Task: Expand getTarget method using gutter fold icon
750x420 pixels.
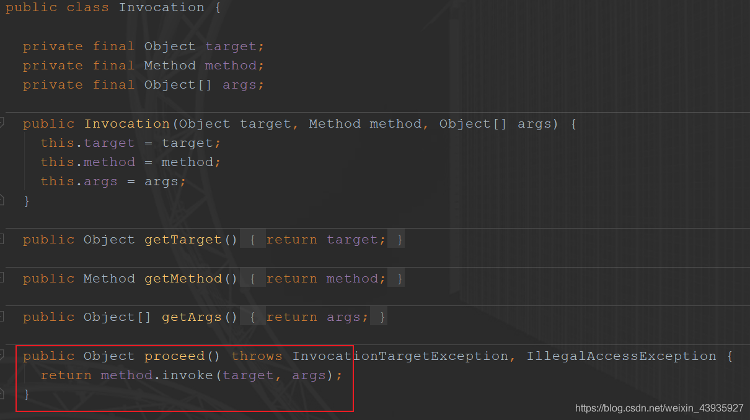Action: click(2, 239)
